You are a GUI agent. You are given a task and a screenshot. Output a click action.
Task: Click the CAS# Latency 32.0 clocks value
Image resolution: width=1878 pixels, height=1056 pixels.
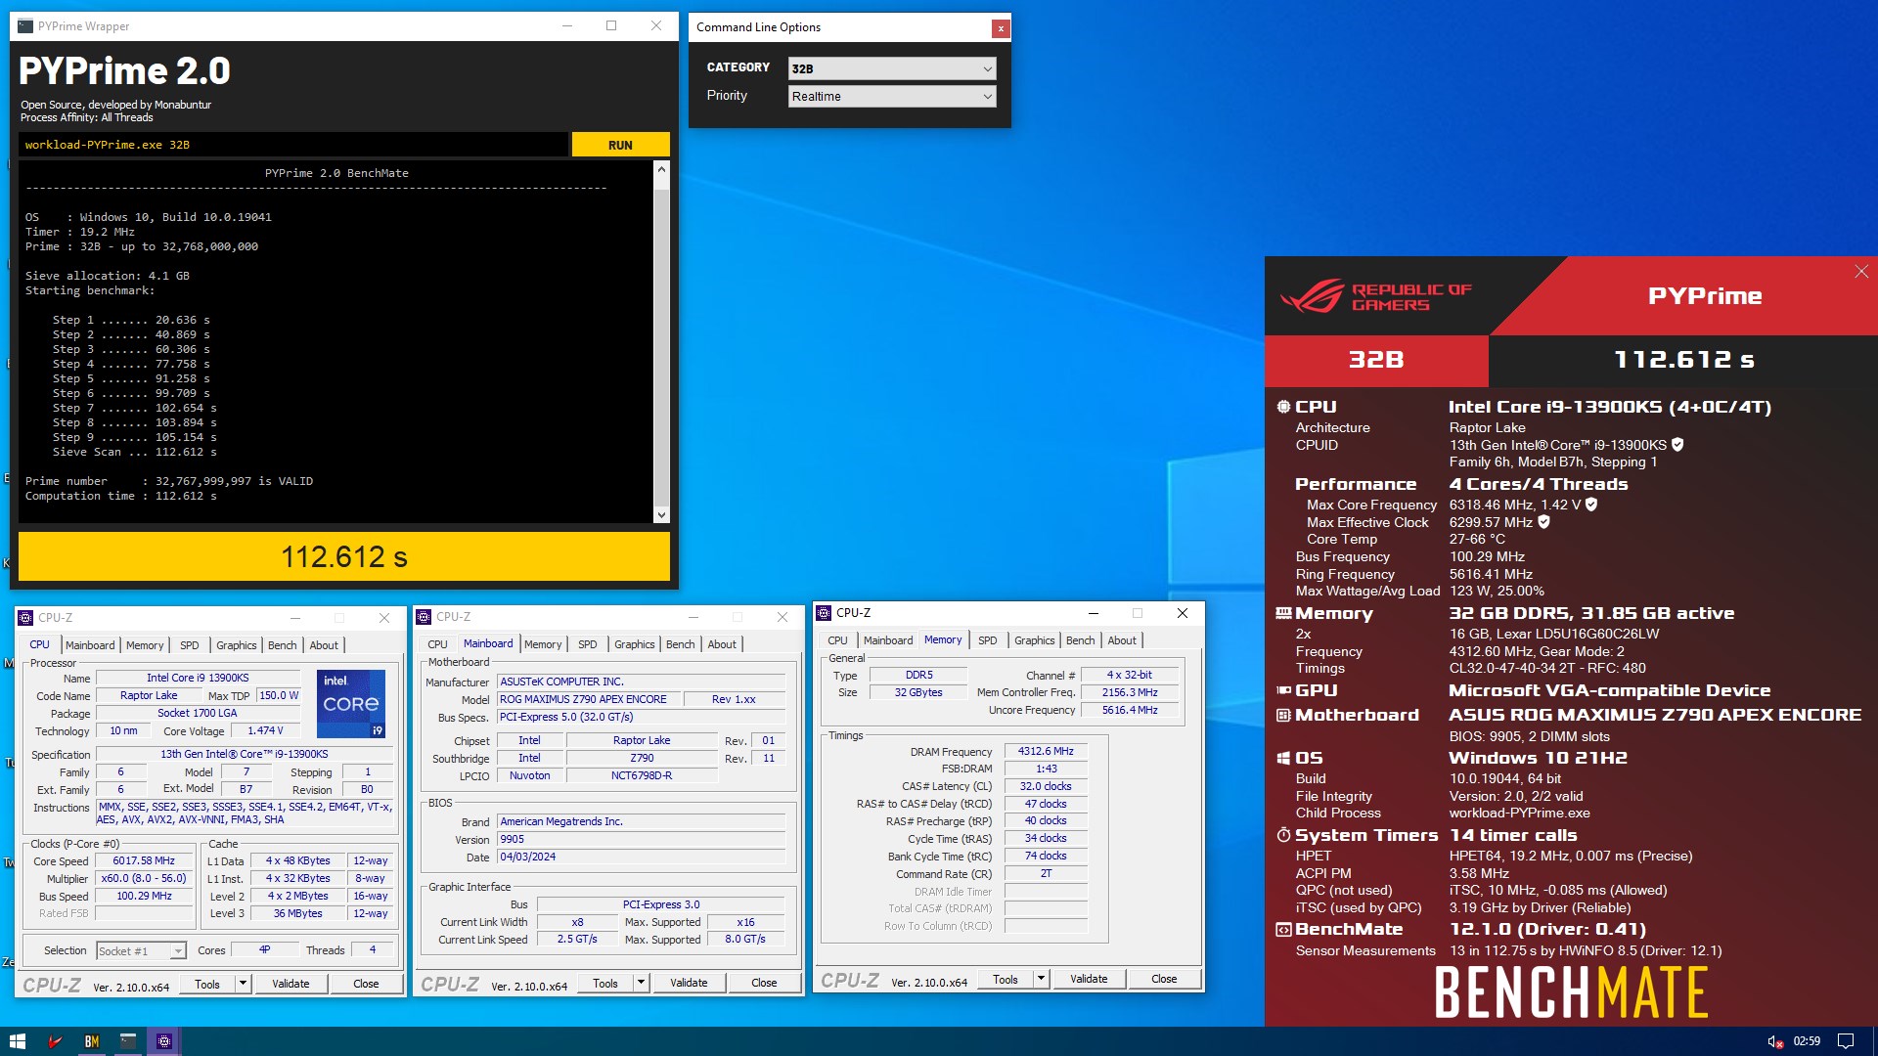[x=1046, y=787]
